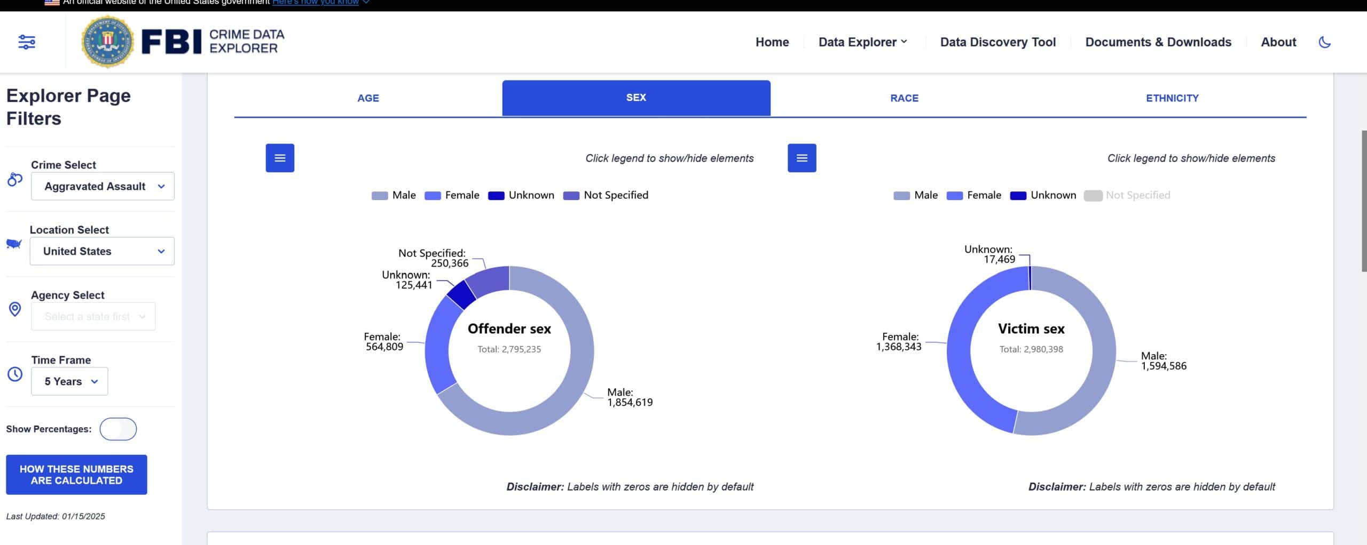Expand the United States location dropdown

pyautogui.click(x=102, y=251)
